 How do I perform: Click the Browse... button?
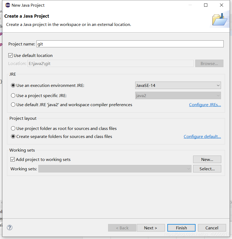(x=209, y=63)
